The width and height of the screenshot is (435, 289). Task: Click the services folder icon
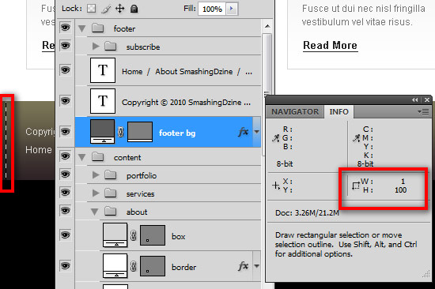pyautogui.click(x=111, y=193)
